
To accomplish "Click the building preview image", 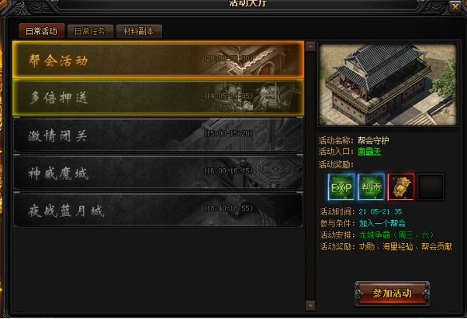I will click(388, 84).
